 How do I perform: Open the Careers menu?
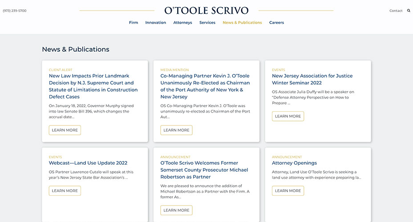tap(276, 23)
